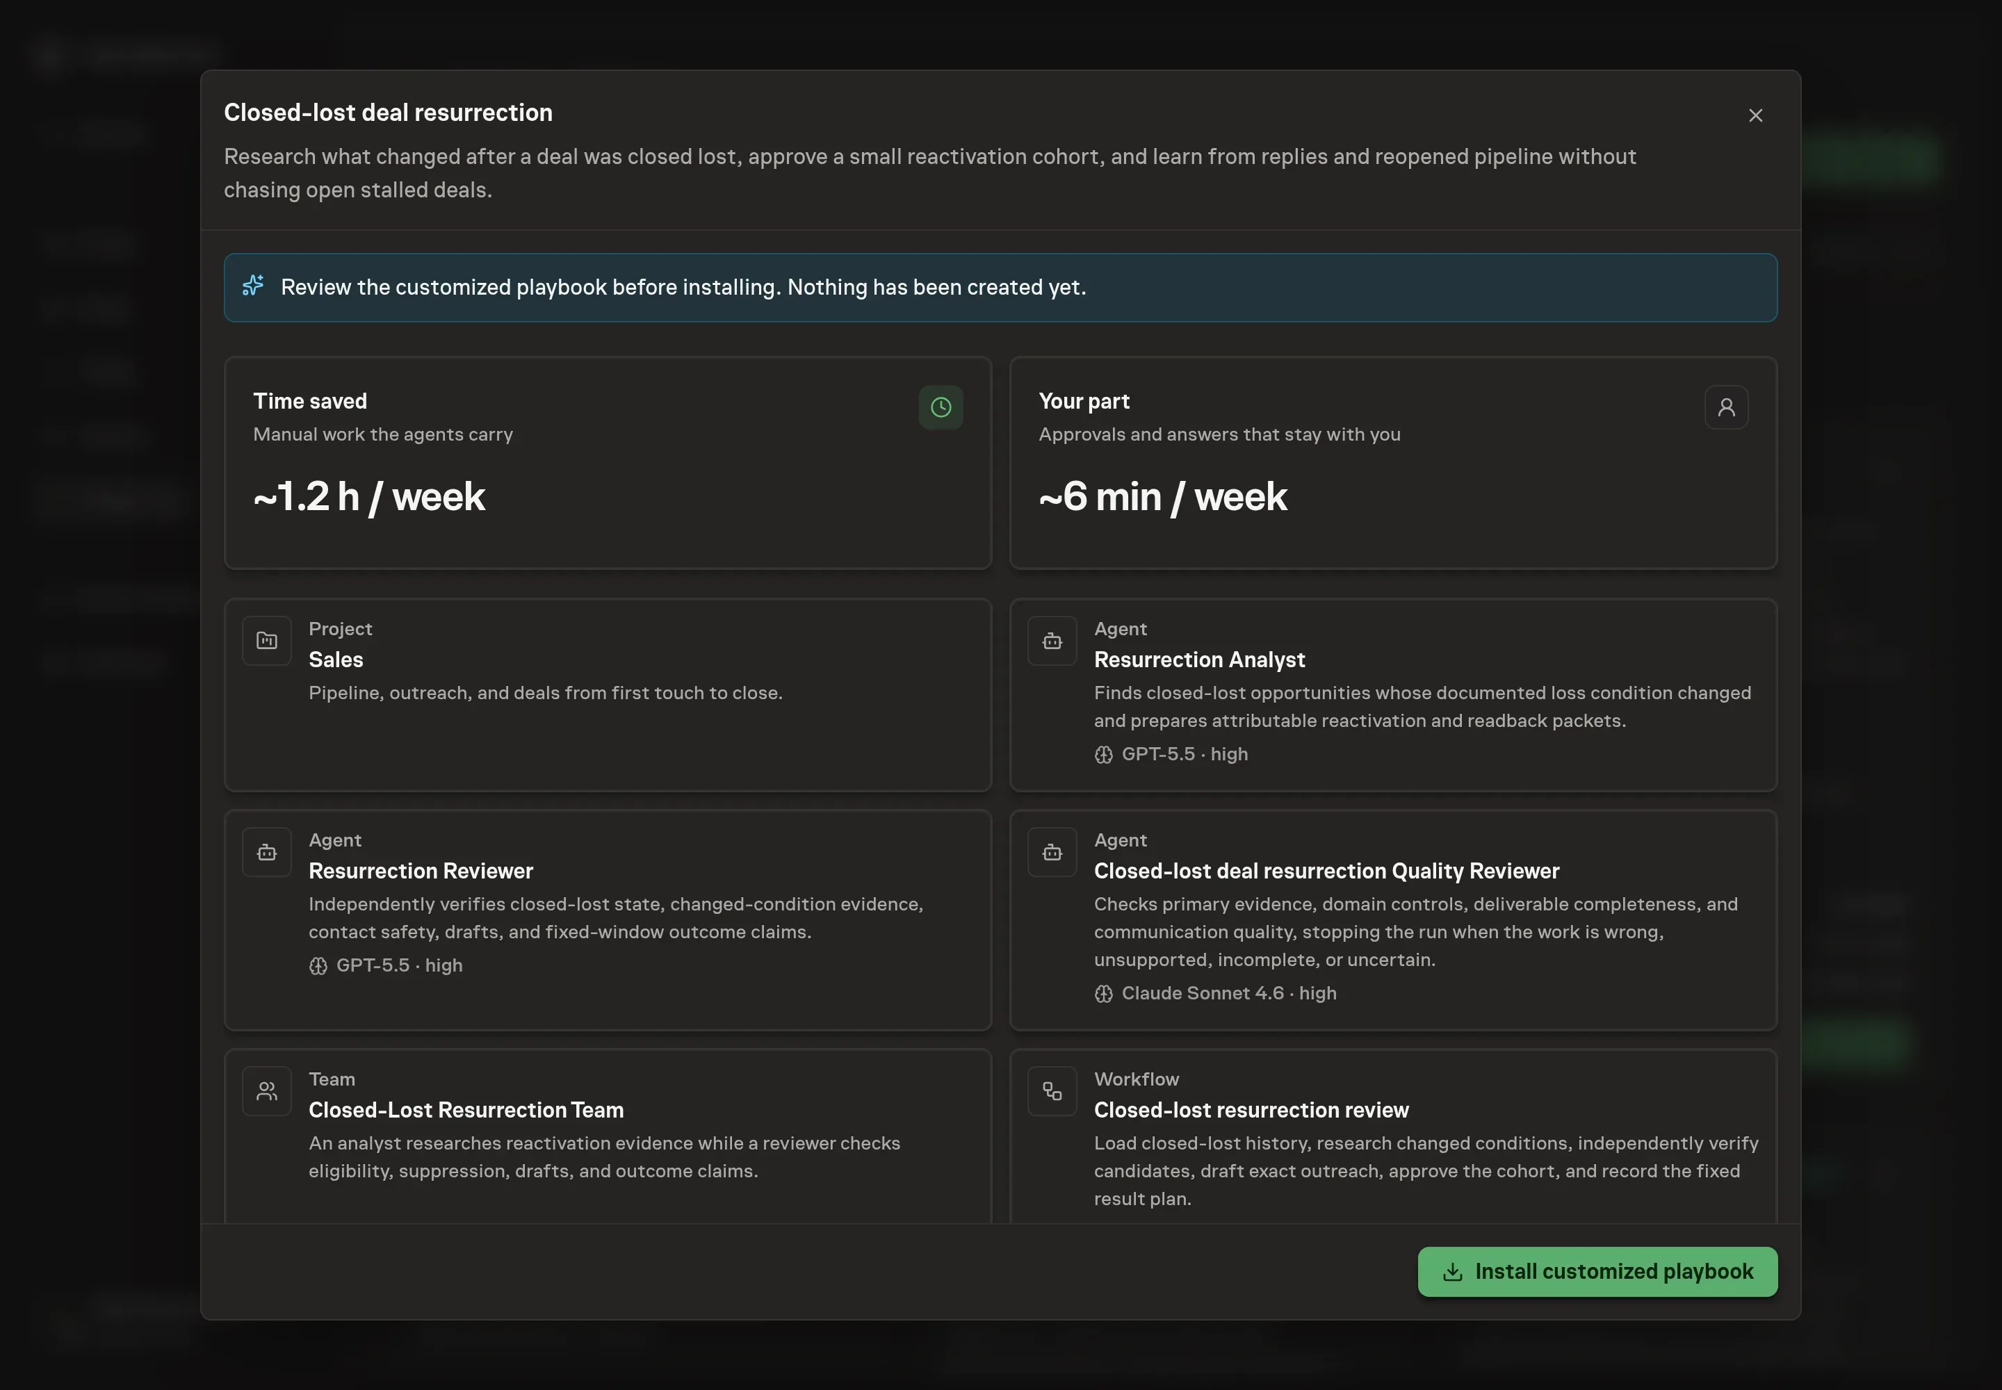2002x1390 pixels.
Task: Click 'Approvals and answers that stay with you'
Action: point(1219,434)
